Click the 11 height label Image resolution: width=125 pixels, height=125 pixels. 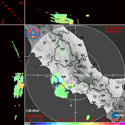point(12,12)
